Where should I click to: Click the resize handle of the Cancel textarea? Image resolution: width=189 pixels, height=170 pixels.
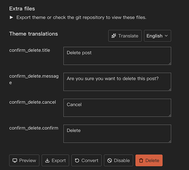(x=170, y=115)
